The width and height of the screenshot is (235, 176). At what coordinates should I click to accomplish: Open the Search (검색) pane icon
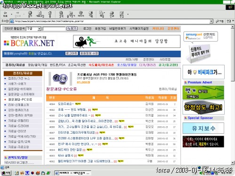coord(61,14)
